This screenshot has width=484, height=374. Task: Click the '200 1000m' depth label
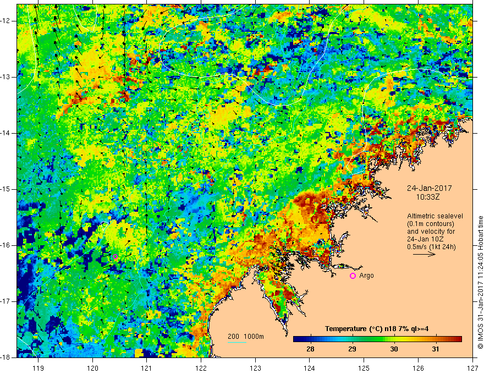(x=246, y=337)
